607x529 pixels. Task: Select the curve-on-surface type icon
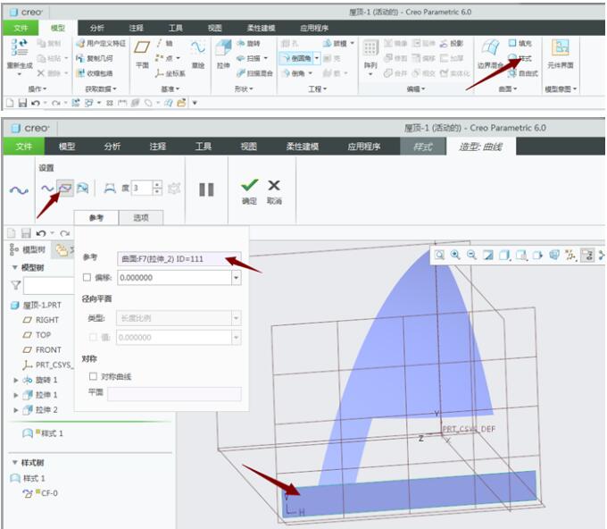tap(82, 189)
